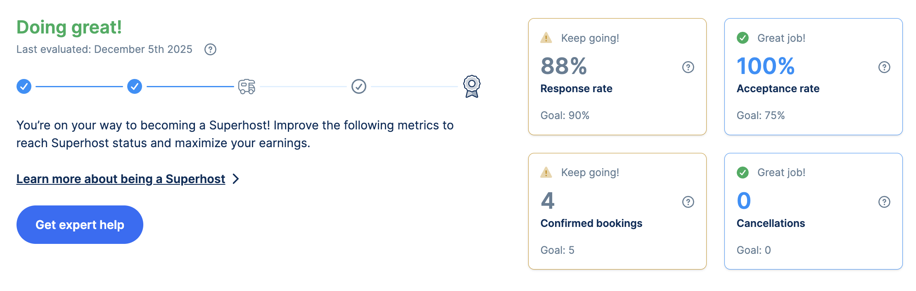Click warning triangle on Confirmed bookings card

pos(546,172)
